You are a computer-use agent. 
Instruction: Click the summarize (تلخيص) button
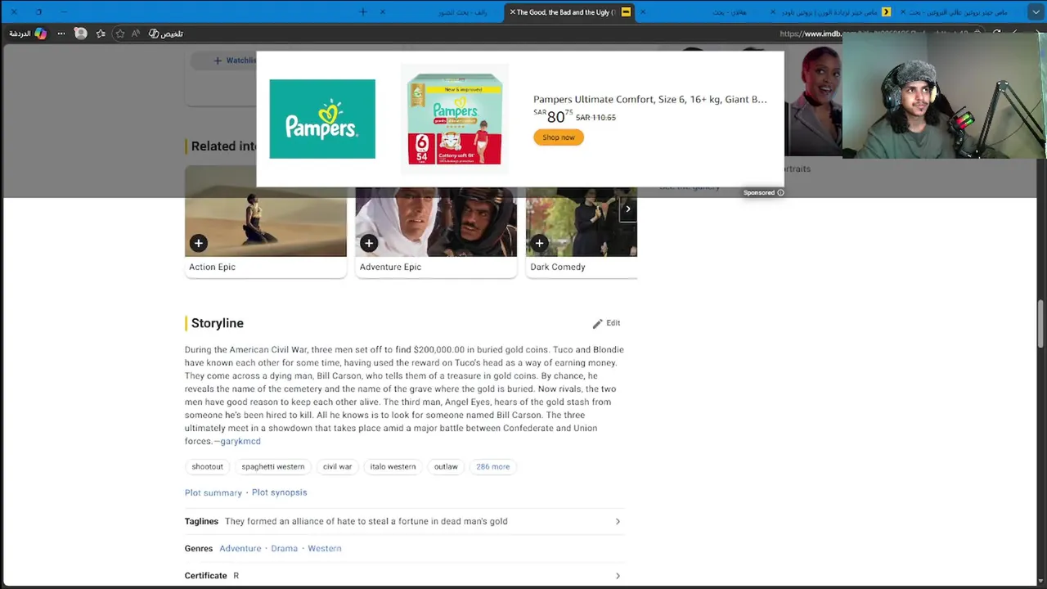click(166, 34)
